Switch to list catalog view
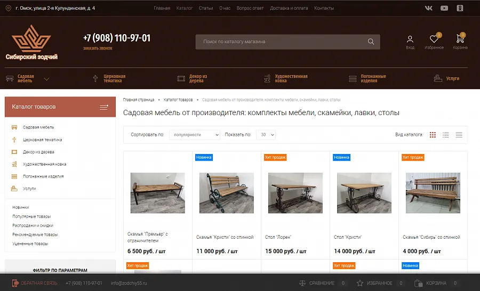The width and height of the screenshot is (480, 291). [x=446, y=135]
